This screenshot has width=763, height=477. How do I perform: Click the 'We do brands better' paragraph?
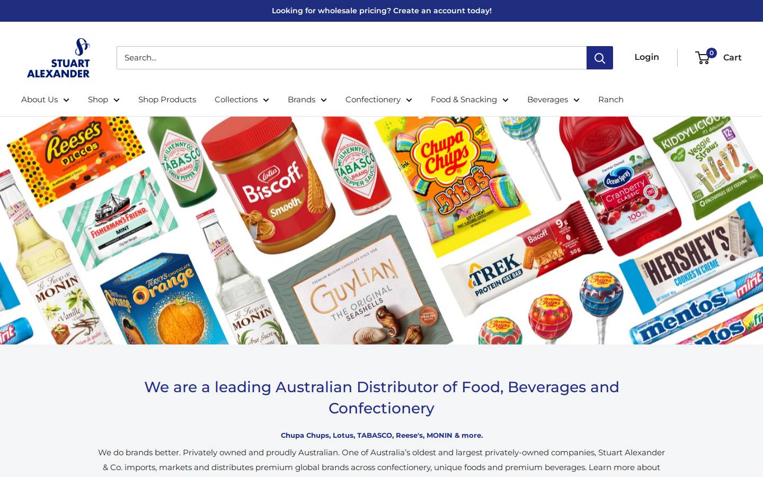pos(381,460)
